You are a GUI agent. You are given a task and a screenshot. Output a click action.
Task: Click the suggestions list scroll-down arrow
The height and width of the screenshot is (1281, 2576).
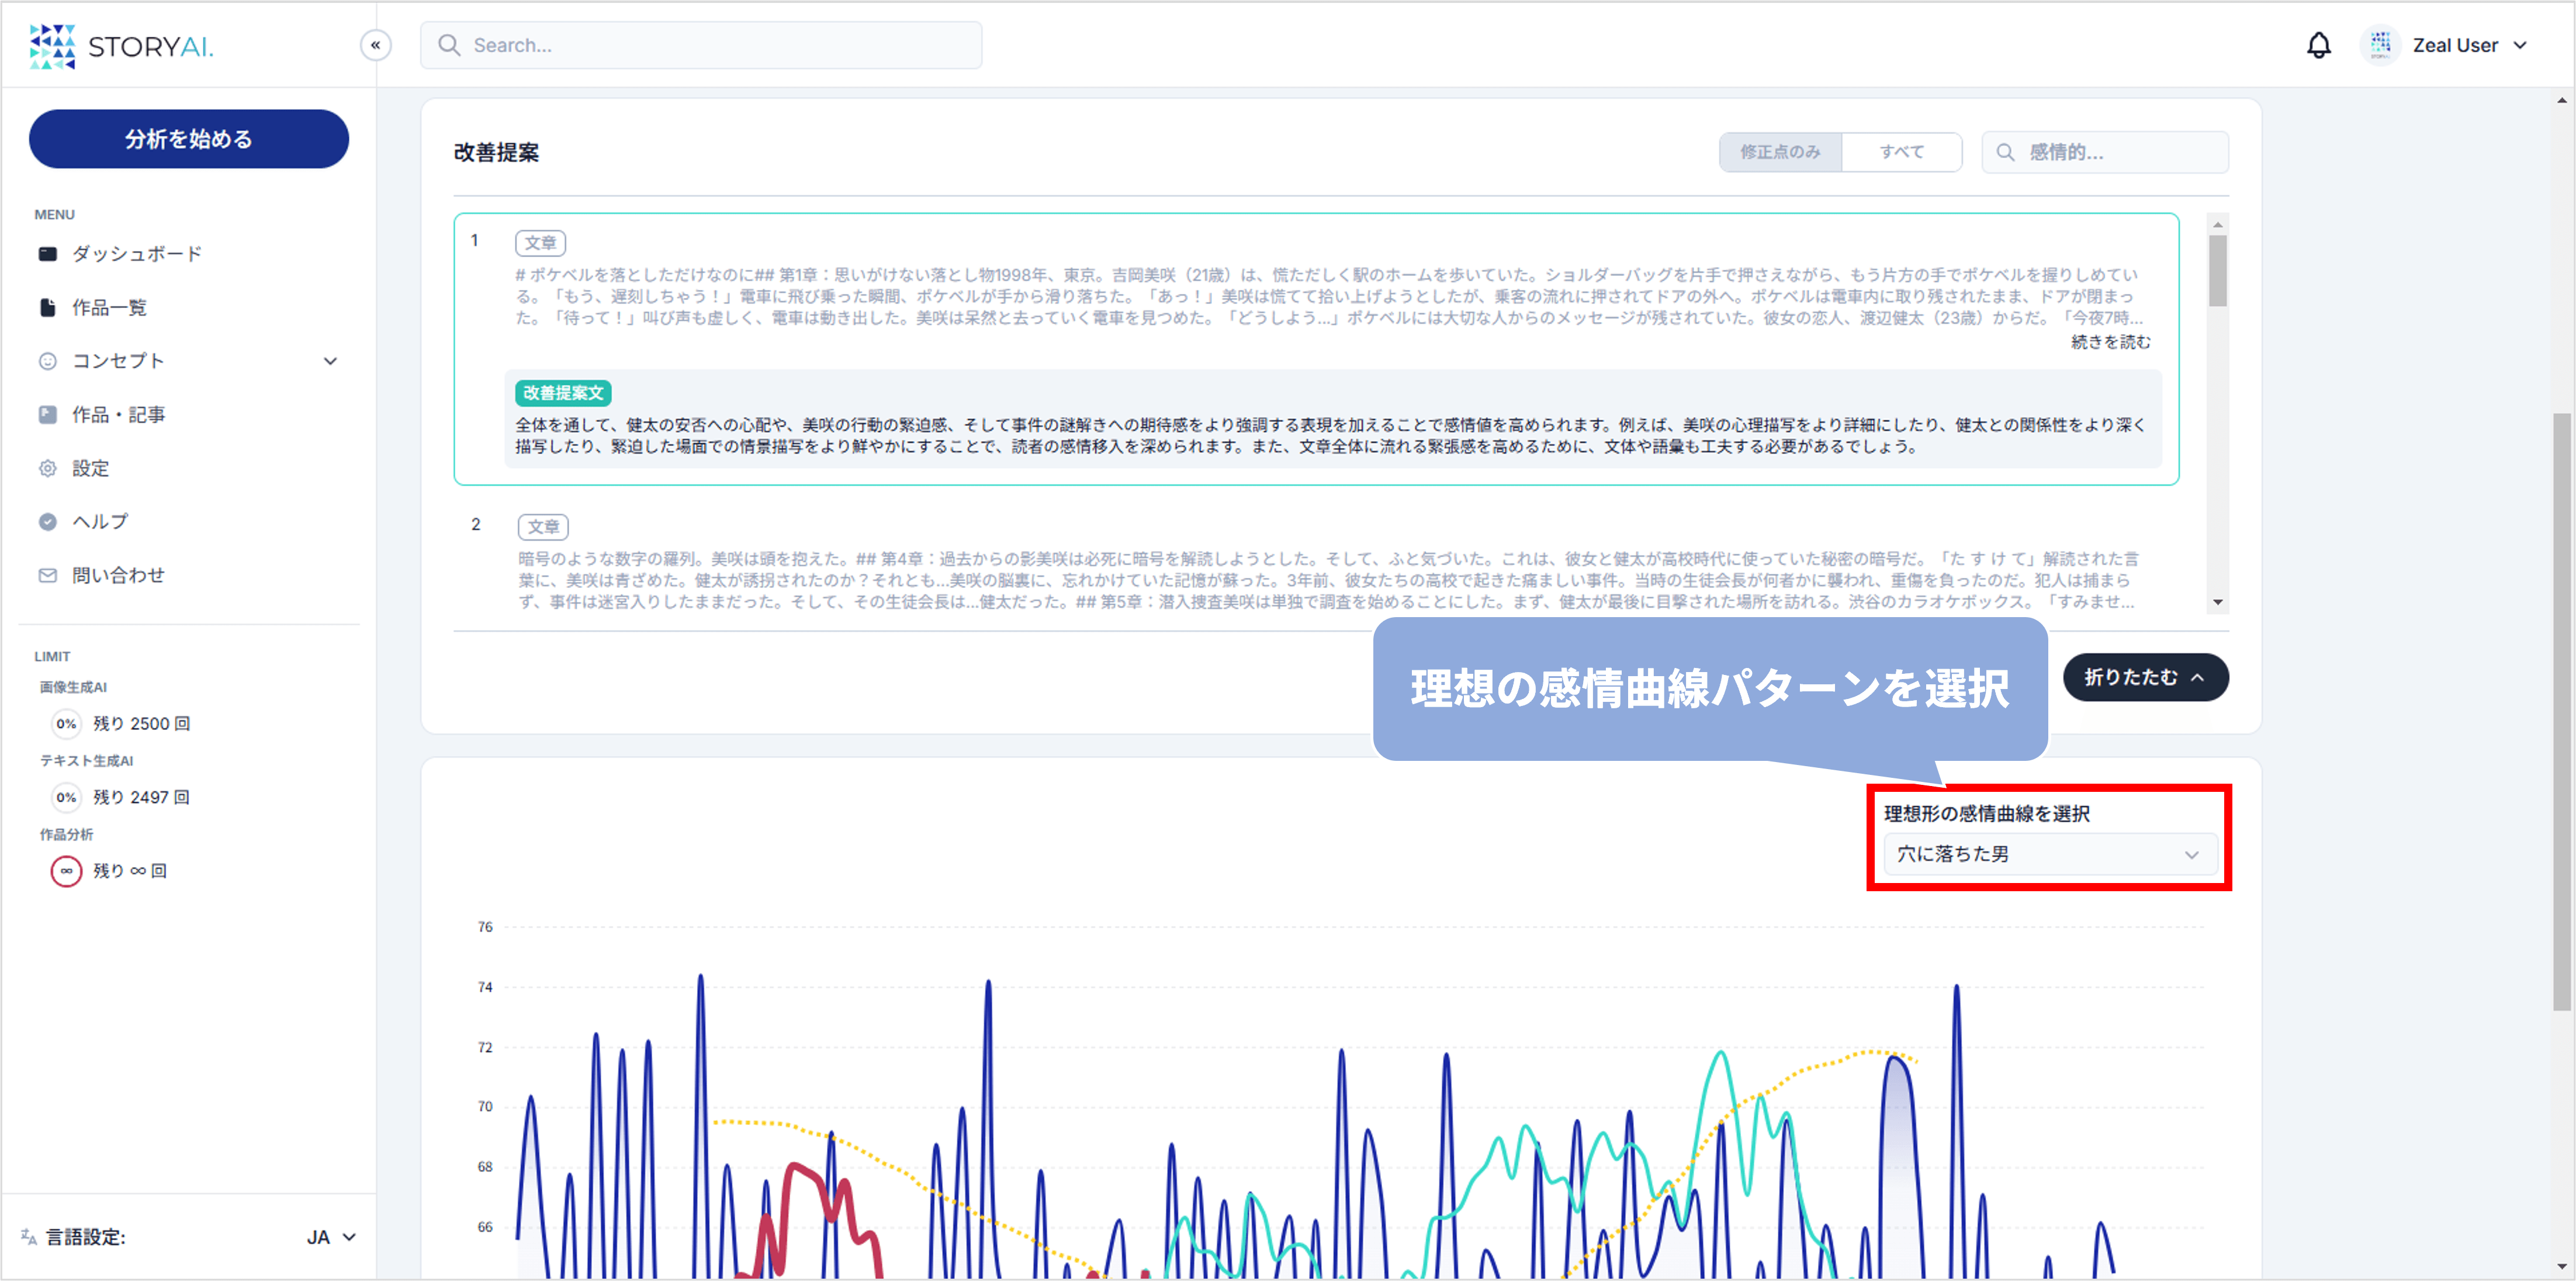tap(2217, 602)
